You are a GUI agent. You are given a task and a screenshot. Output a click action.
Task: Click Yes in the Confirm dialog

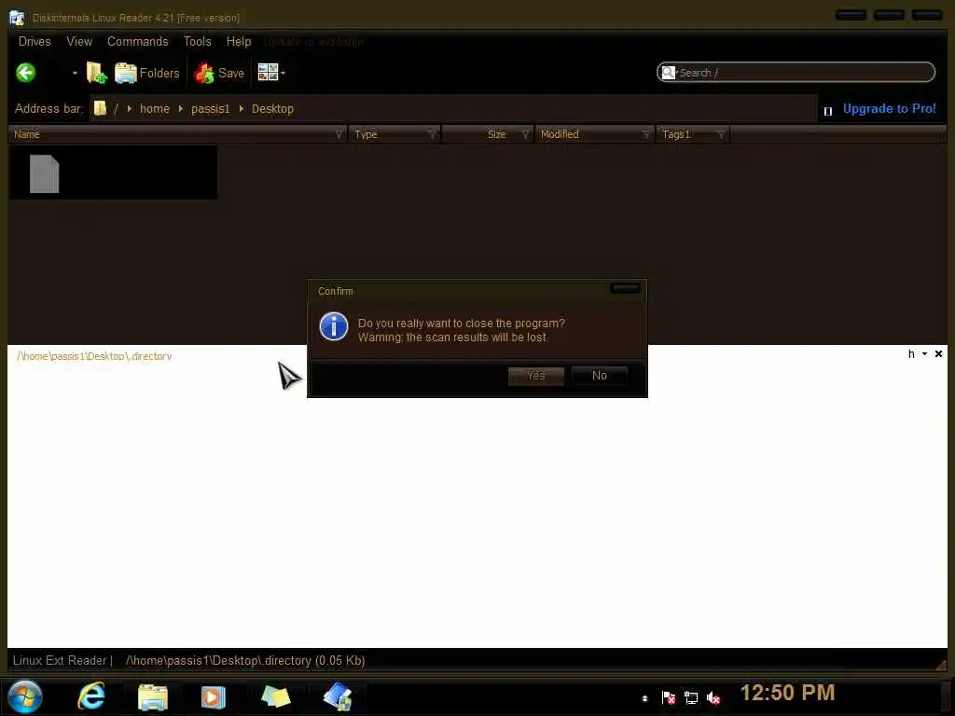tap(536, 376)
